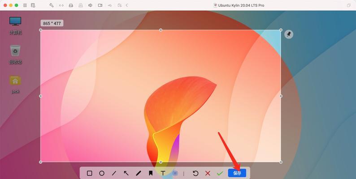
Task: Pause the virtual machine
Action: [x=25, y=5]
